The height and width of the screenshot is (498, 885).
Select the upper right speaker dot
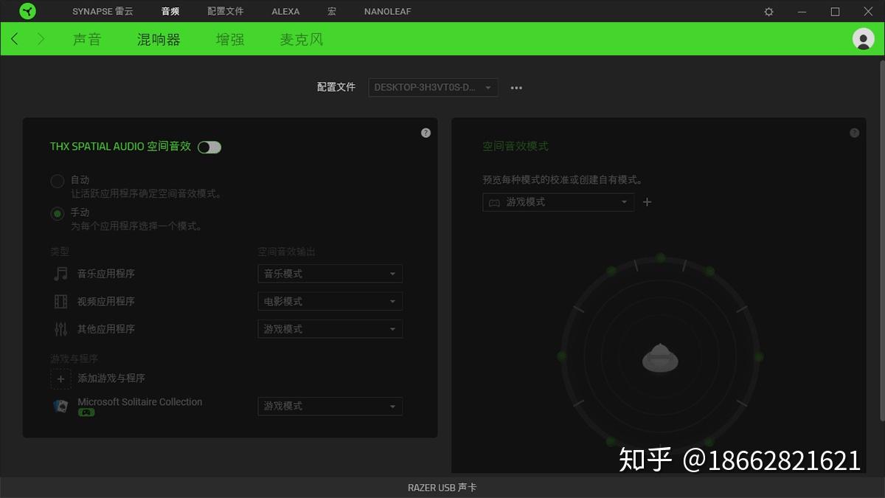click(709, 271)
